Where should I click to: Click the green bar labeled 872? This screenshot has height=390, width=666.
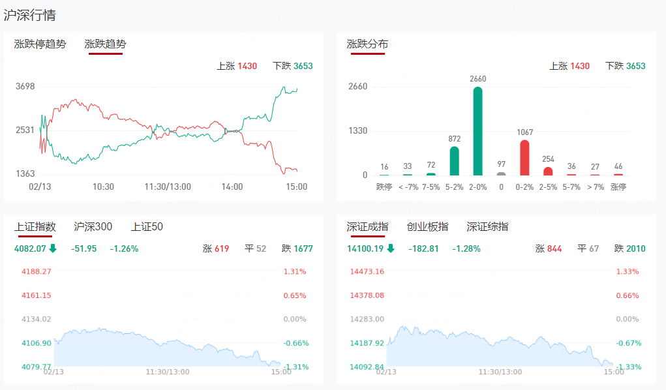(x=454, y=161)
